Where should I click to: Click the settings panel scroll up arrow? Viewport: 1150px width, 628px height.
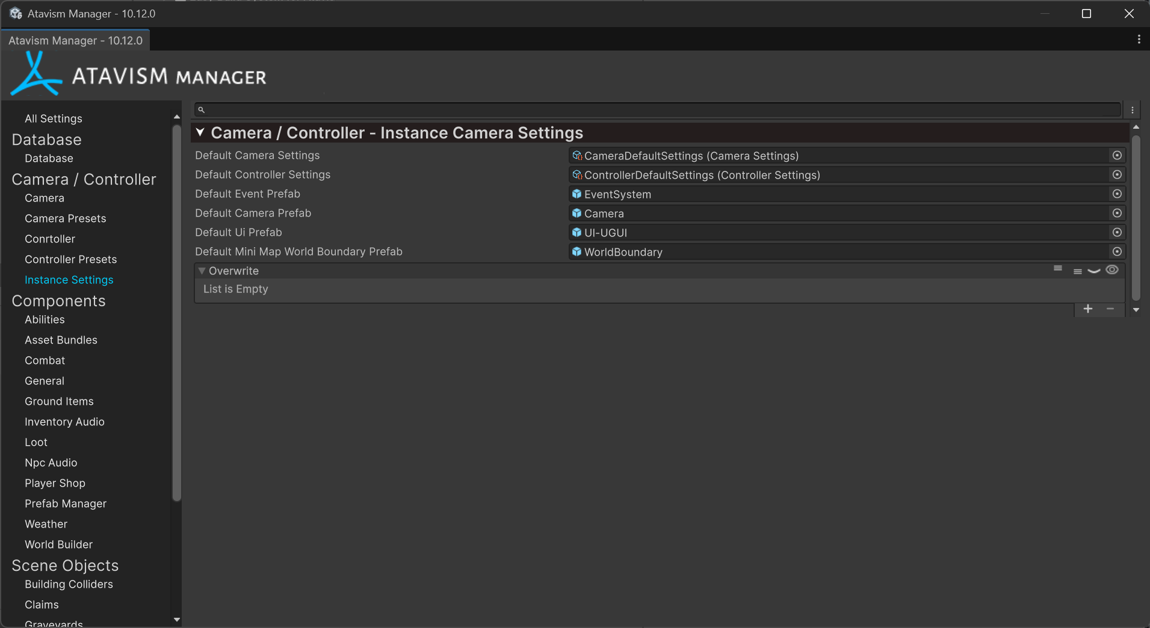point(1136,127)
